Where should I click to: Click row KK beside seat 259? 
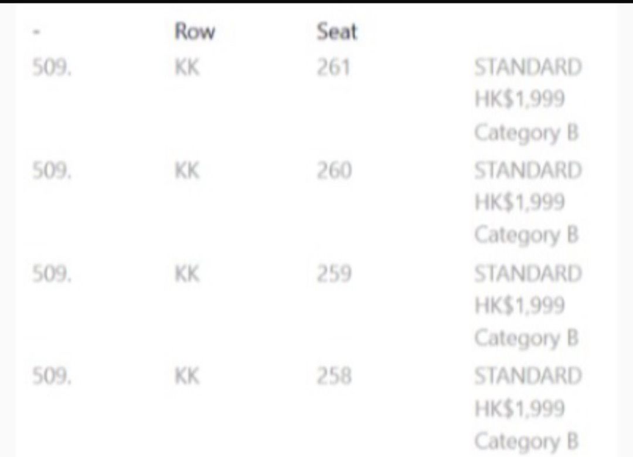187,273
